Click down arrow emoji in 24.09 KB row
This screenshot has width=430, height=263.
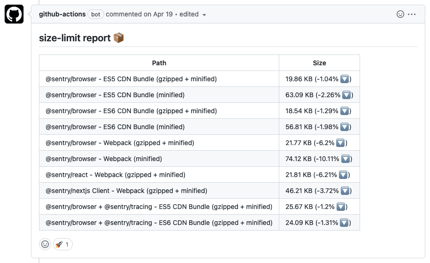(x=344, y=223)
